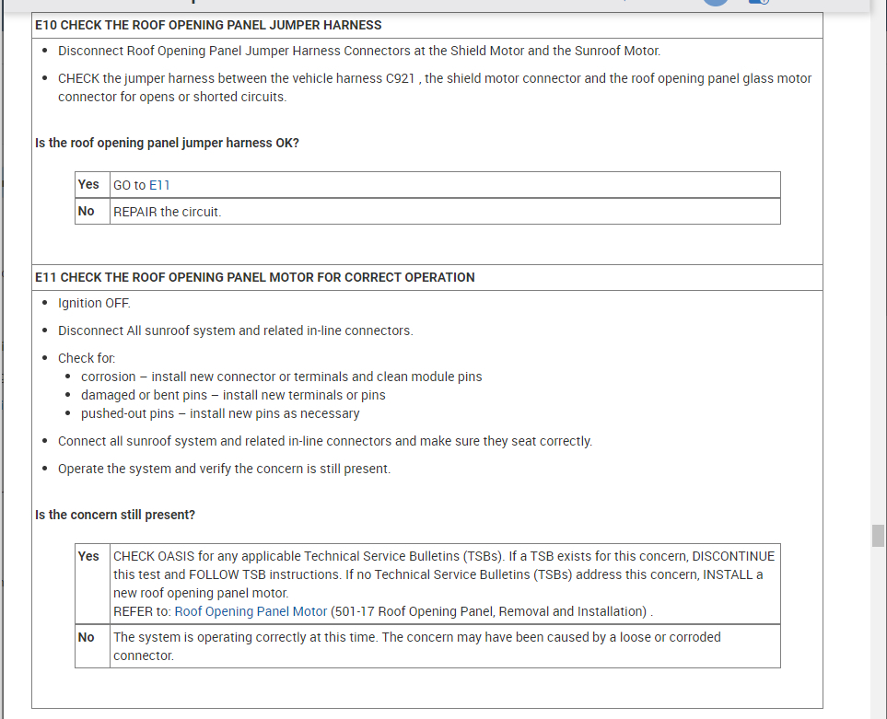Image resolution: width=887 pixels, height=719 pixels.
Task: Click the "Is the concern still present?" question
Action: coord(115,515)
